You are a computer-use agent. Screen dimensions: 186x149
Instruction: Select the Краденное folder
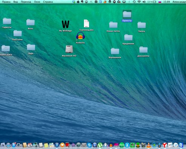pos(128,39)
